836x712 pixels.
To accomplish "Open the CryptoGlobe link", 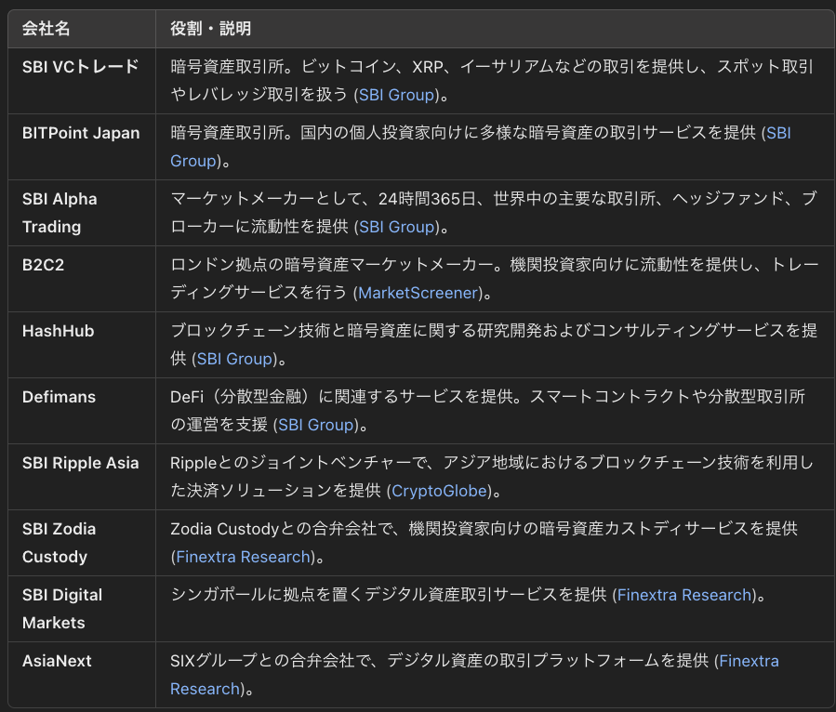I will click(x=439, y=491).
